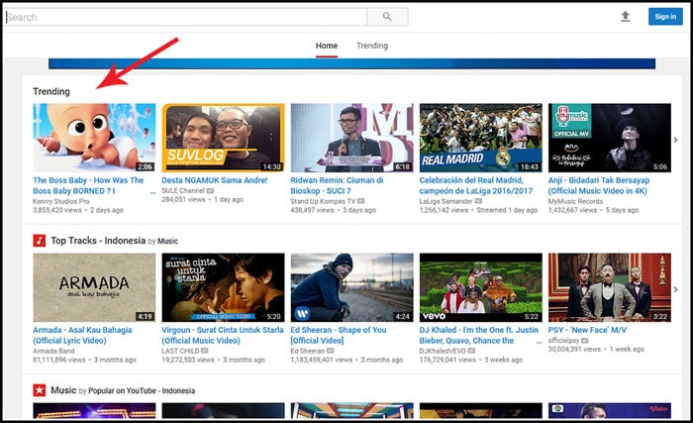Open 'Ridwan Remin: Ciuman di Bioskop' title link
The height and width of the screenshot is (423, 693).
pyautogui.click(x=337, y=186)
